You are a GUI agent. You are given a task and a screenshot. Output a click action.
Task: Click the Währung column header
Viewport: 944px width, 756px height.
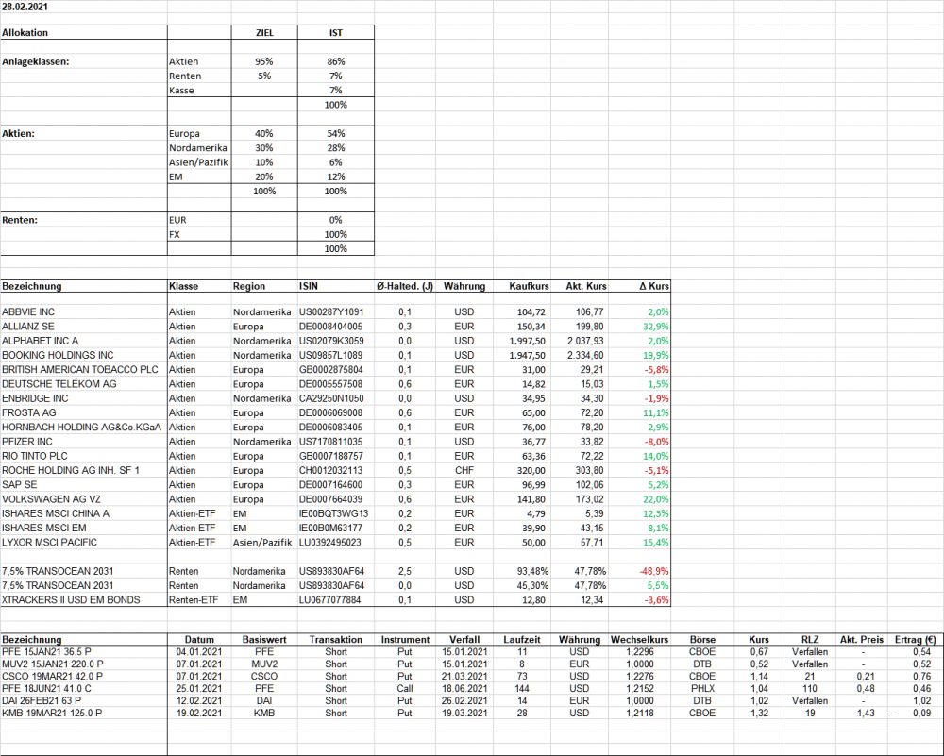[464, 286]
